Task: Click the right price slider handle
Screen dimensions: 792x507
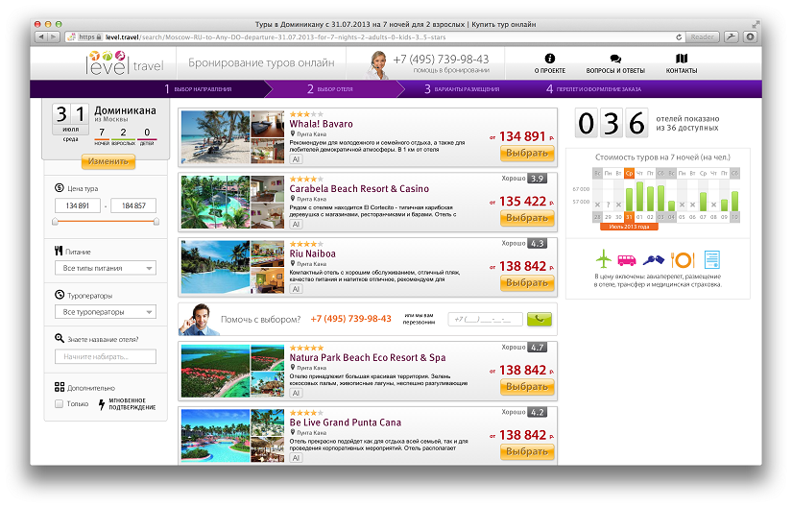Action: (x=156, y=221)
